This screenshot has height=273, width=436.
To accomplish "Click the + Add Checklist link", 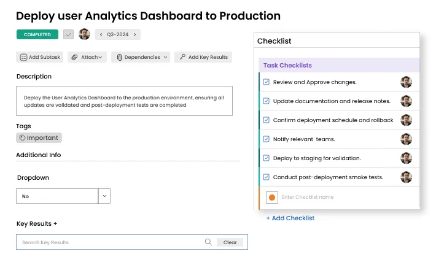I will 290,218.
